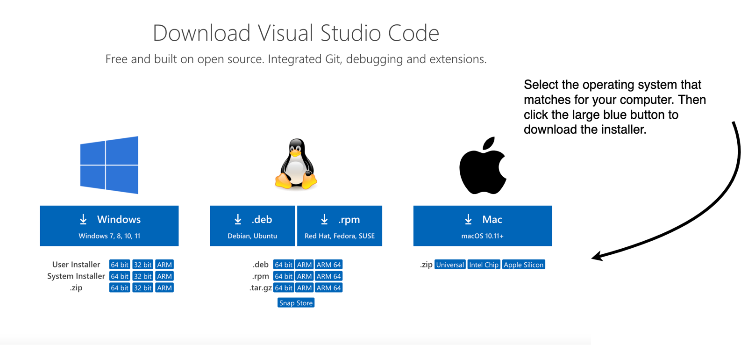Click the Linux Tux penguin icon

point(296,164)
